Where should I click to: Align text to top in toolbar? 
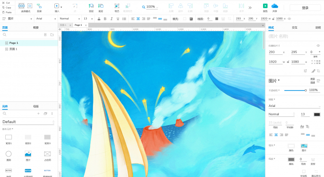pos(155,19)
